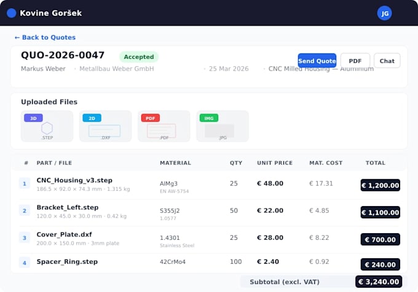Click Cover_Plate.dxf part name
418x292 pixels.
pyautogui.click(x=65, y=234)
